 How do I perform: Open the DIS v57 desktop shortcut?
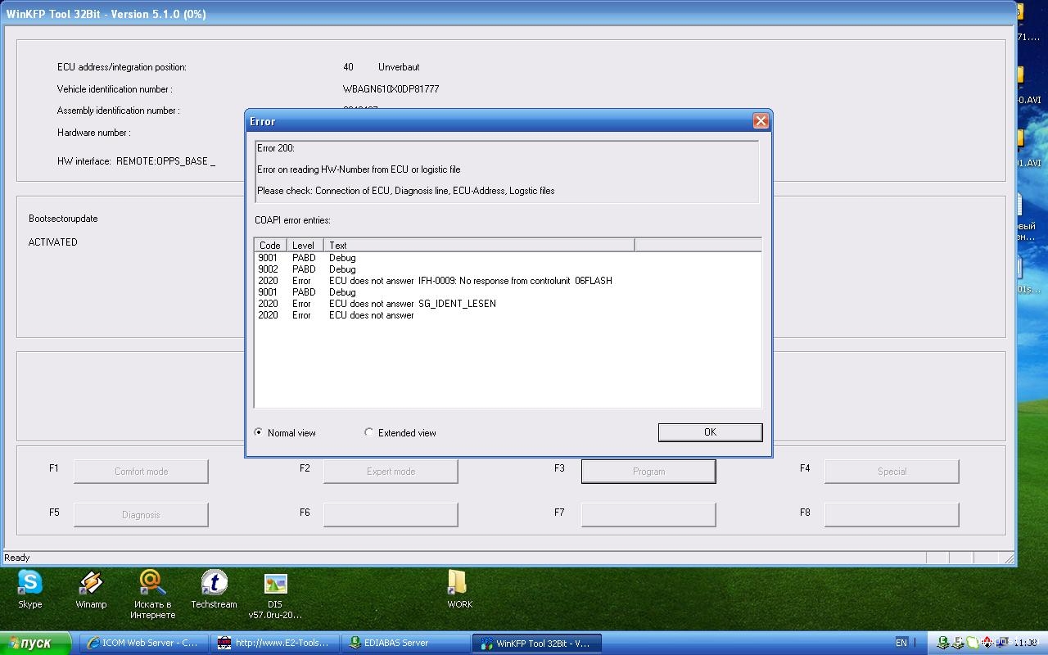pyautogui.click(x=275, y=585)
